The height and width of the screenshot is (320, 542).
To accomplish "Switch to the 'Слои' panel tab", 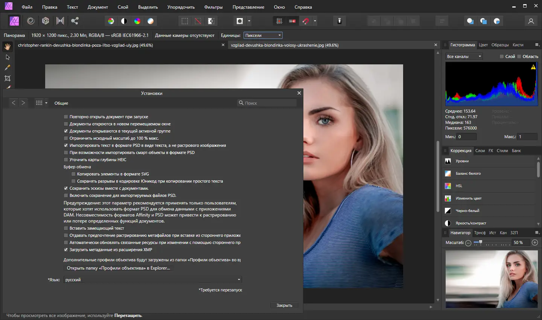I will 480,151.
